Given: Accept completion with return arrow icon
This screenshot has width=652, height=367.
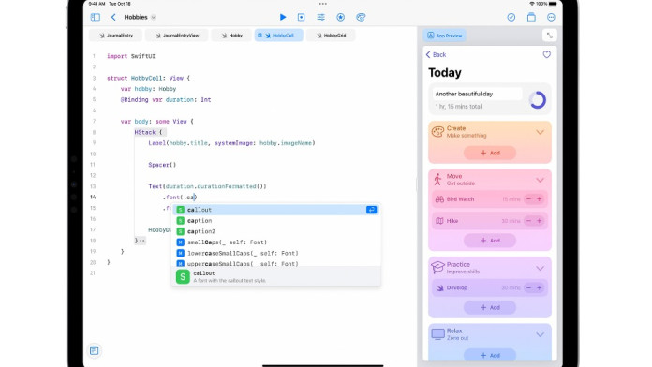Looking at the screenshot, I should pyautogui.click(x=371, y=210).
